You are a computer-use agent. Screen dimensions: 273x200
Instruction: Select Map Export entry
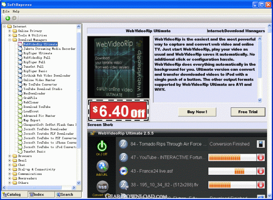pos(32,120)
